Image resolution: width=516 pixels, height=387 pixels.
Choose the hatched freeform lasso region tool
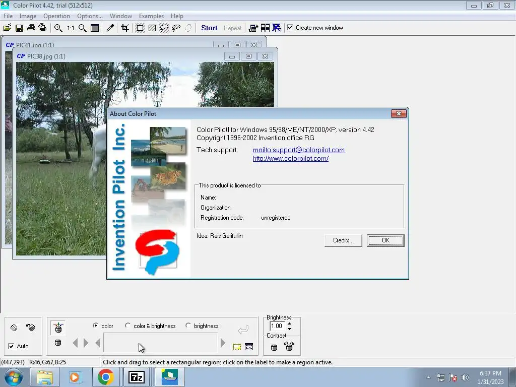(x=164, y=28)
